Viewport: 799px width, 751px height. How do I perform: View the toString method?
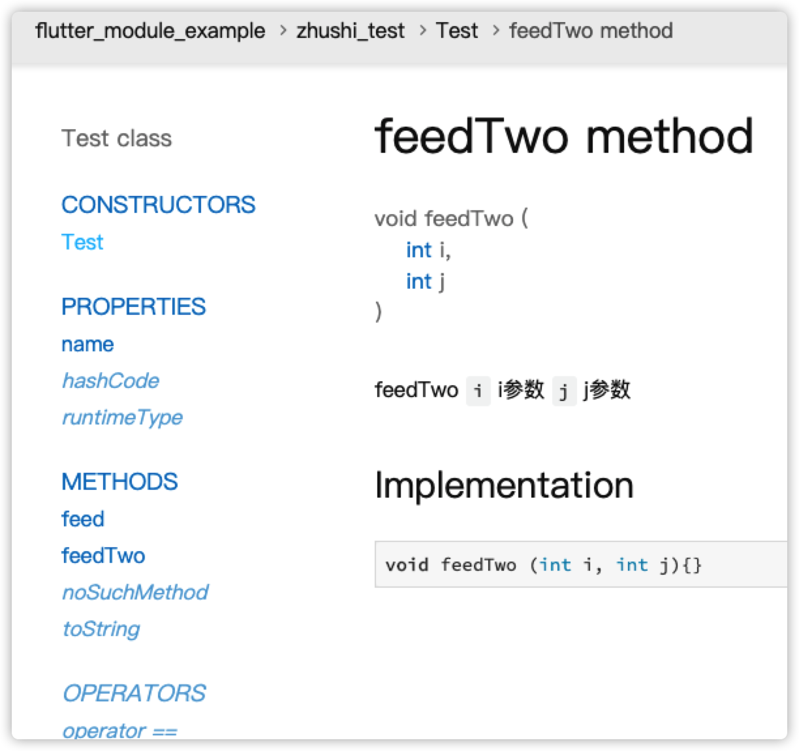101,629
